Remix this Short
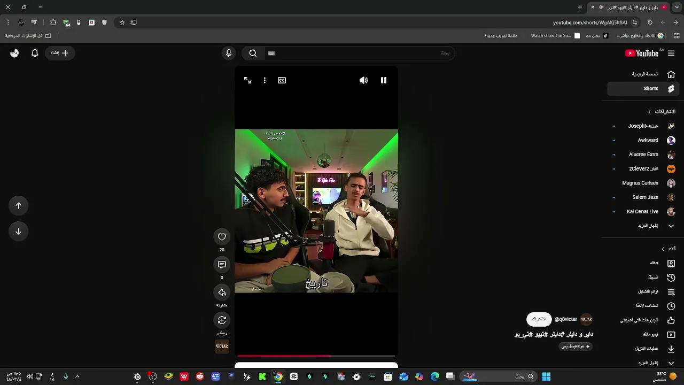The image size is (684, 385). (222, 320)
